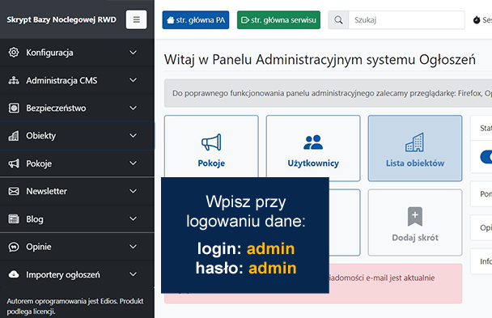Expand the Opinie chevron
Screen dimensions: 492x318
[134, 247]
